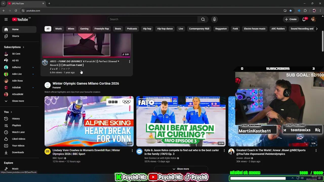
Task: Open Liked videos in the sidebar
Action: click(19, 139)
